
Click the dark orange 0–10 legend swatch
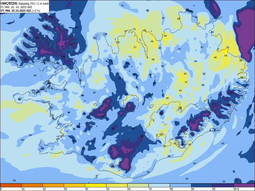coord(11,185)
